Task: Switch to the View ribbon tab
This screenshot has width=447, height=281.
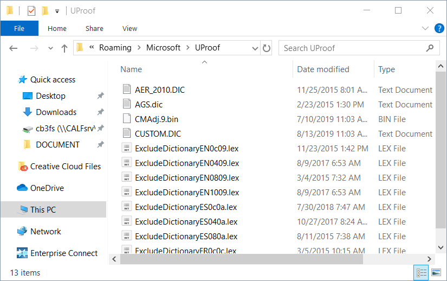Action: click(x=129, y=29)
